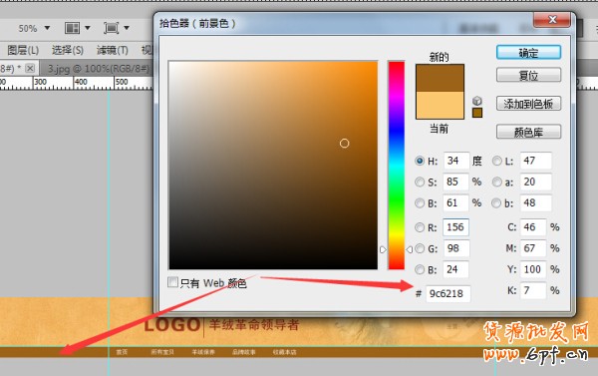Close the first document tab via x
The height and width of the screenshot is (376, 598).
tap(30, 69)
